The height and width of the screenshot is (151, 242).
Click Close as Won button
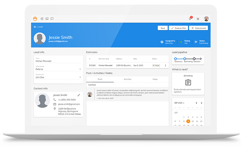tap(178, 28)
